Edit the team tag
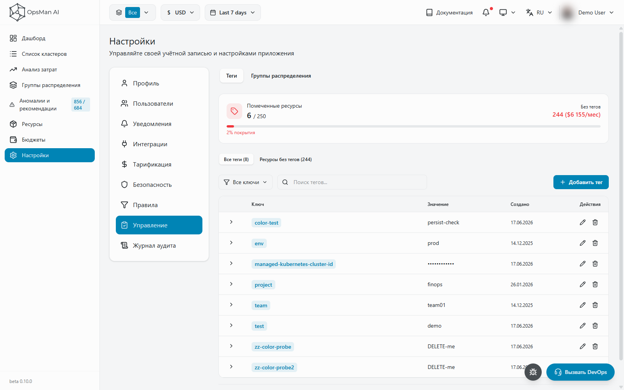Viewport: 624px width, 390px height. (583, 305)
